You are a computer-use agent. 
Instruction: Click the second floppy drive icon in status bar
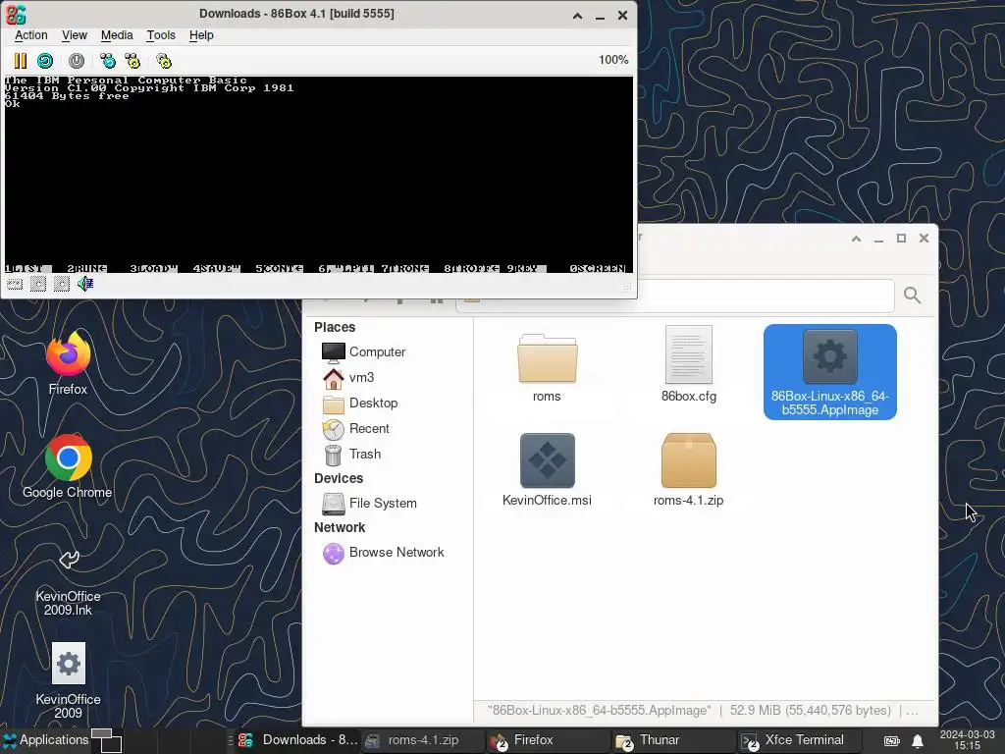(x=62, y=284)
